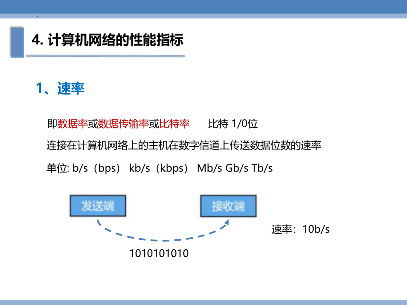Click the unit text b/s（bps）
Viewport: 407px width, 305px height.
pos(97,168)
